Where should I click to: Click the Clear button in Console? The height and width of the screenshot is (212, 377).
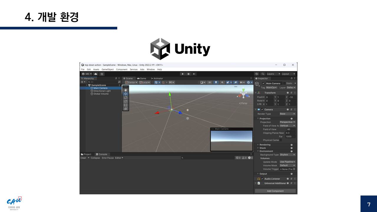click(83, 158)
